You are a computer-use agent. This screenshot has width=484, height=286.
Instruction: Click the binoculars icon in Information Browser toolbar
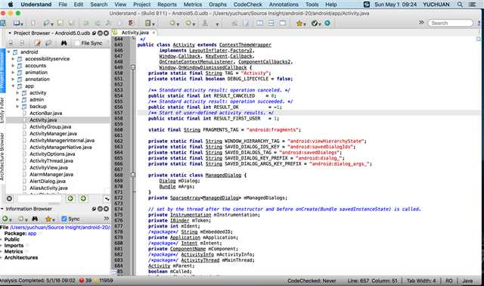(x=35, y=219)
